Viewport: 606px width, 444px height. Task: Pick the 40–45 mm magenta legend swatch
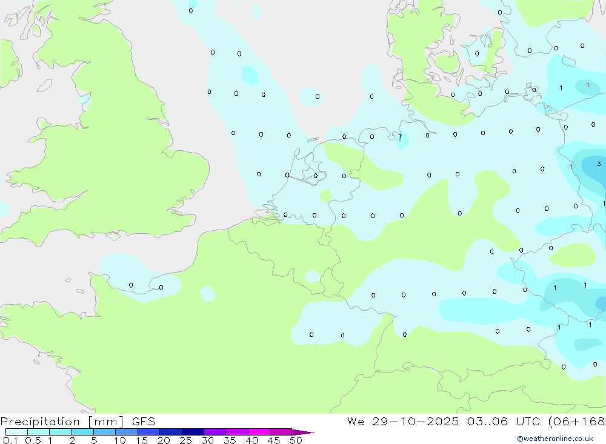[259, 432]
